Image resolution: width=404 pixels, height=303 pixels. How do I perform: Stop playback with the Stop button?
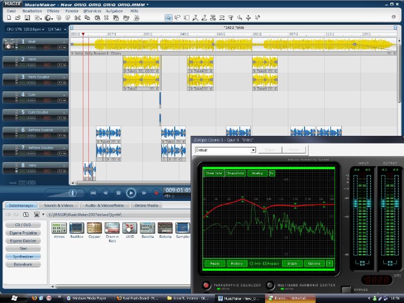[118, 193]
